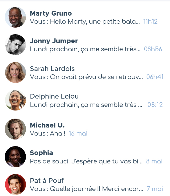Open the "Vous : Aha !" message preview

[x=47, y=133]
